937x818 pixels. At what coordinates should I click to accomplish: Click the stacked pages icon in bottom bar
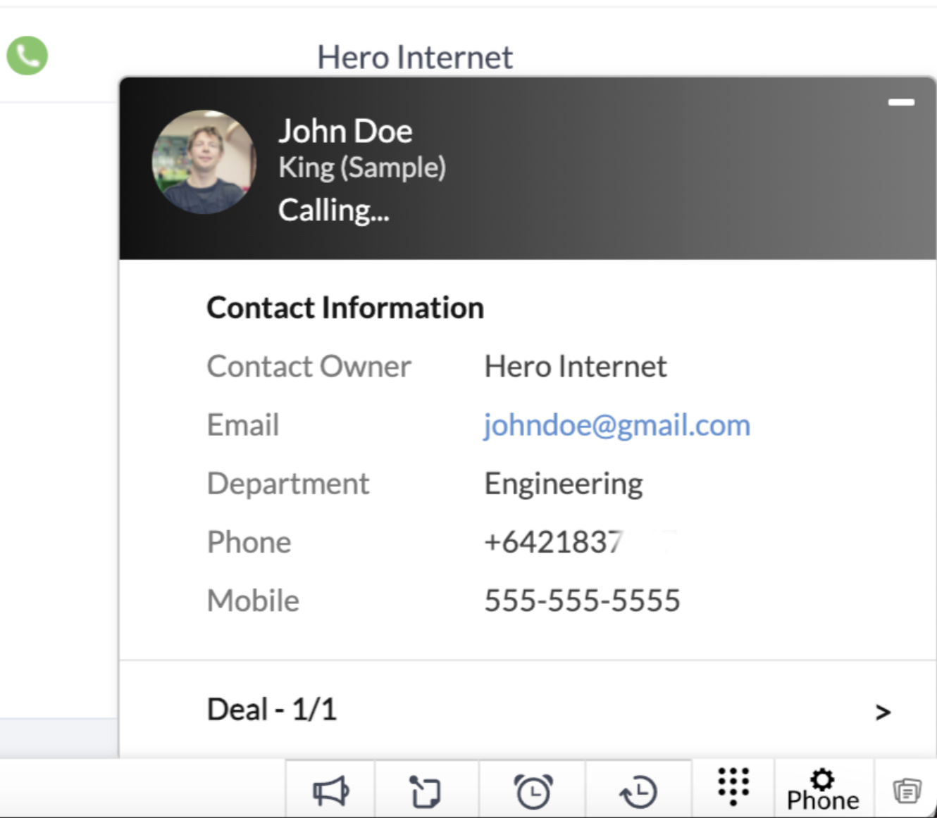[907, 791]
